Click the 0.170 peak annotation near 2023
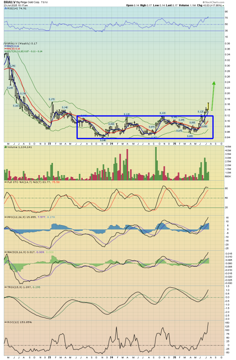236x360 pixels. [x=51, y=99]
